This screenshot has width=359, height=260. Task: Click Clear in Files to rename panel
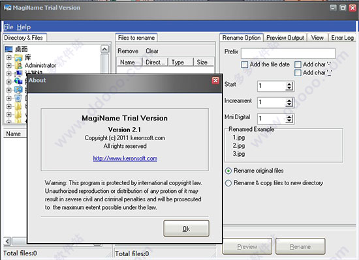[x=152, y=51]
